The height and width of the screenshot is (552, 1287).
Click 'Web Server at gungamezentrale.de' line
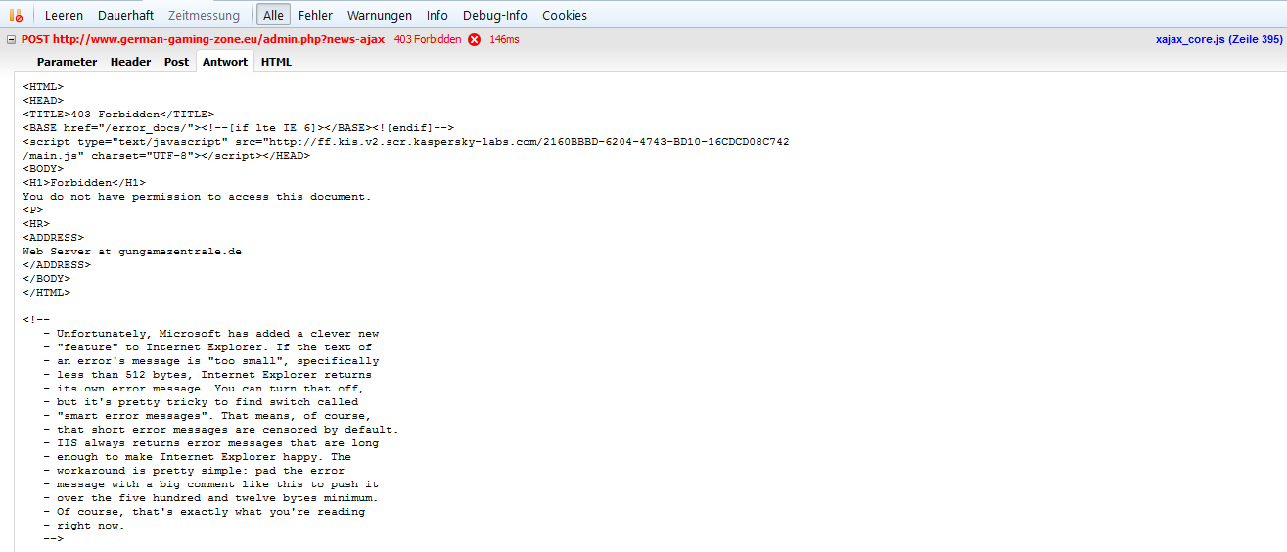pyautogui.click(x=132, y=252)
